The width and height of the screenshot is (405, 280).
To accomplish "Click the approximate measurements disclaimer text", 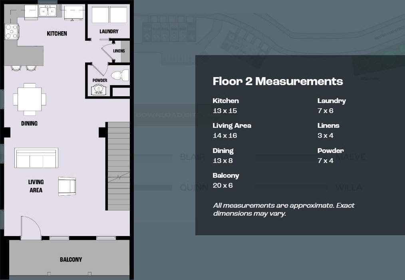I will [284, 209].
